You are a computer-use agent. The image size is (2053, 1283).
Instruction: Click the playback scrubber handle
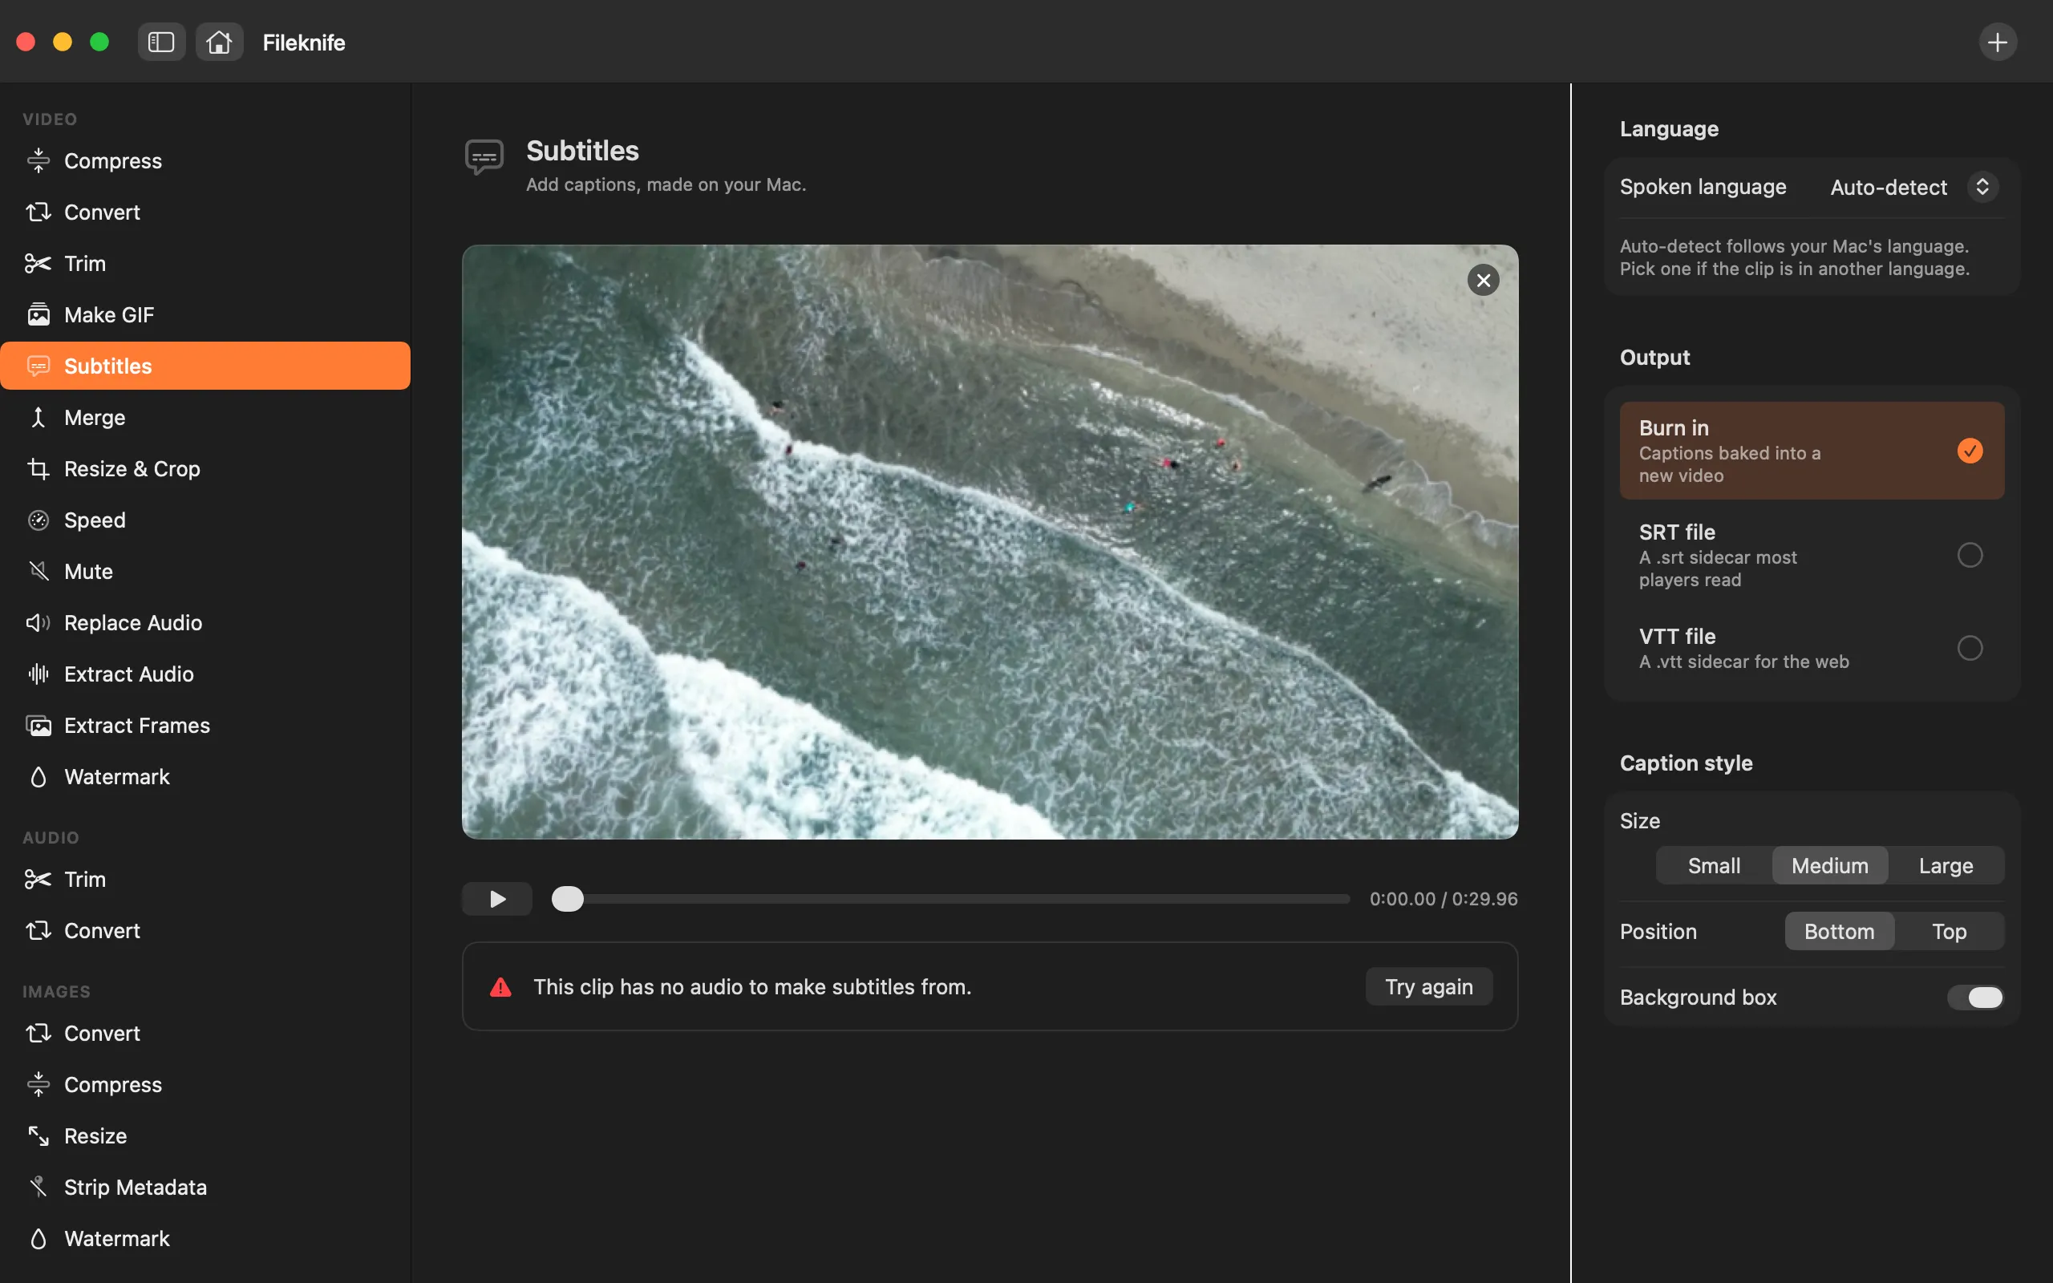568,899
